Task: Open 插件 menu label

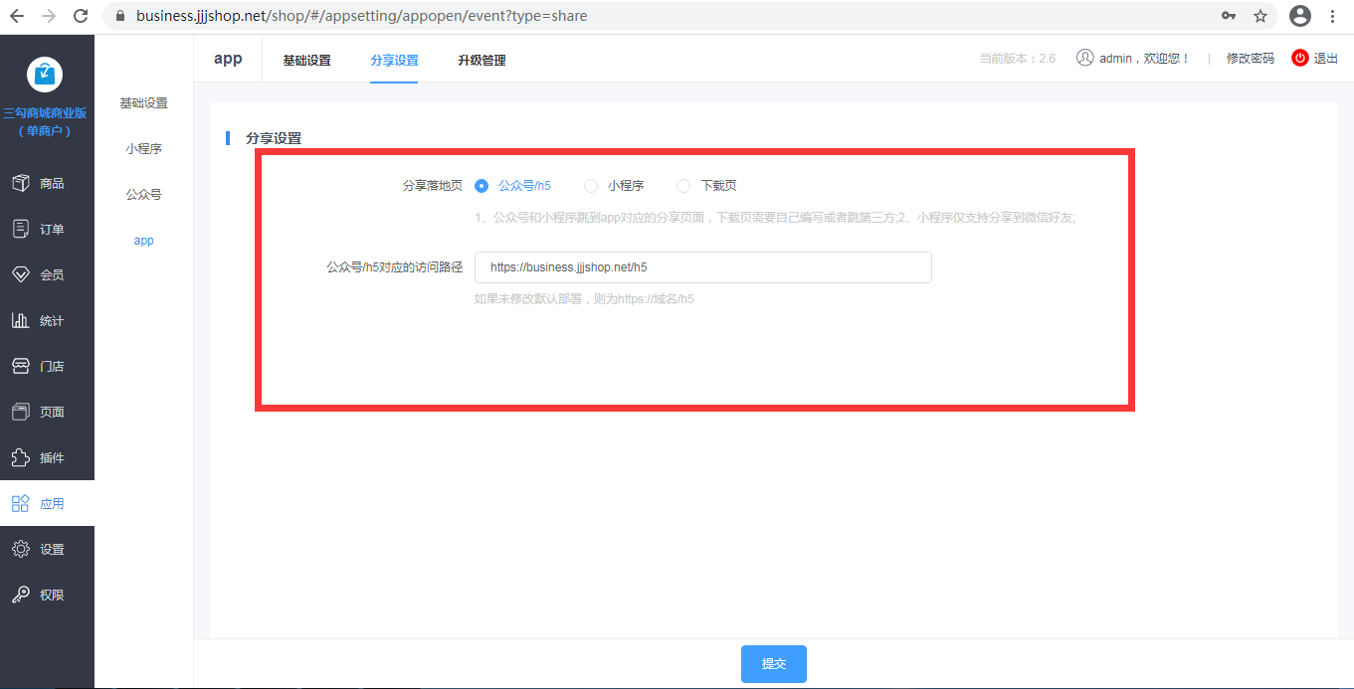Action: 52,457
